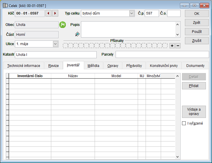Click the Celek window title icon

point(5,5)
